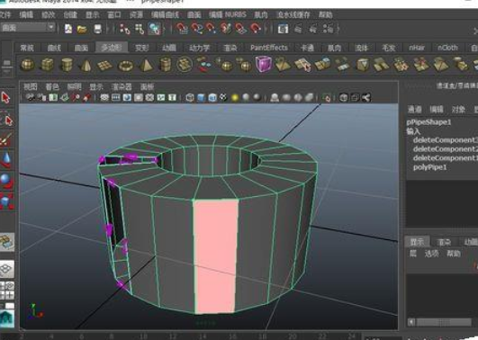Screen dimensions: 478x340
Task: Toggle make selected object live magnet
Action: coord(256,29)
